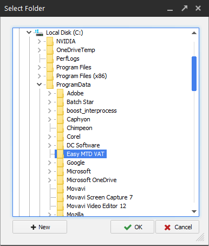Expand the DC Software folder
The width and height of the screenshot is (209, 246).
(x=50, y=145)
